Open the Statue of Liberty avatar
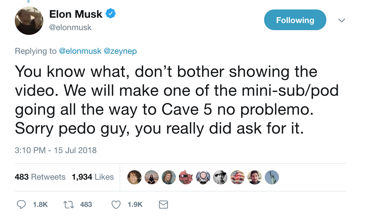 272,177
